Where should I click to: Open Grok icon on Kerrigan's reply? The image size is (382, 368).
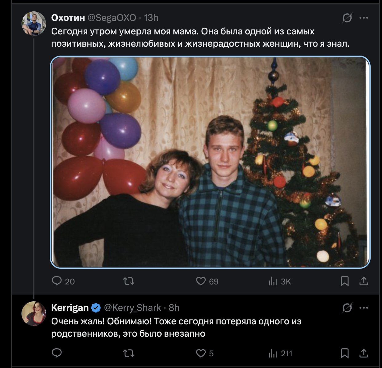coord(347,307)
